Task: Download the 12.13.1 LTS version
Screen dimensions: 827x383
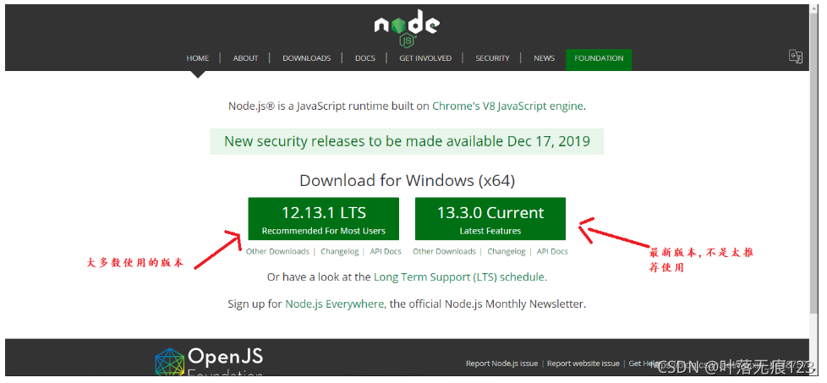Action: [323, 219]
